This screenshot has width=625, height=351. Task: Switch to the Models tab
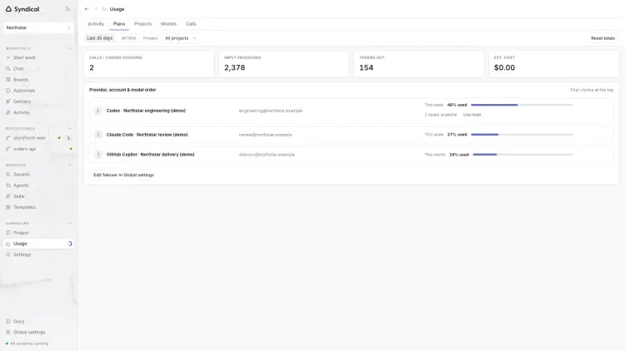click(x=168, y=24)
